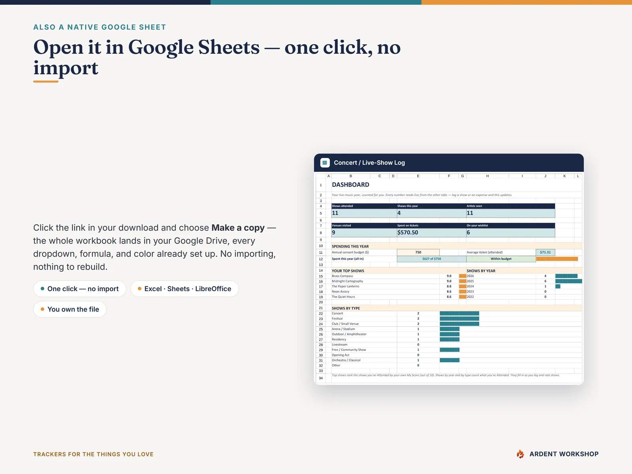Select column header E
Screen dimensions: 632x474
click(x=418, y=176)
